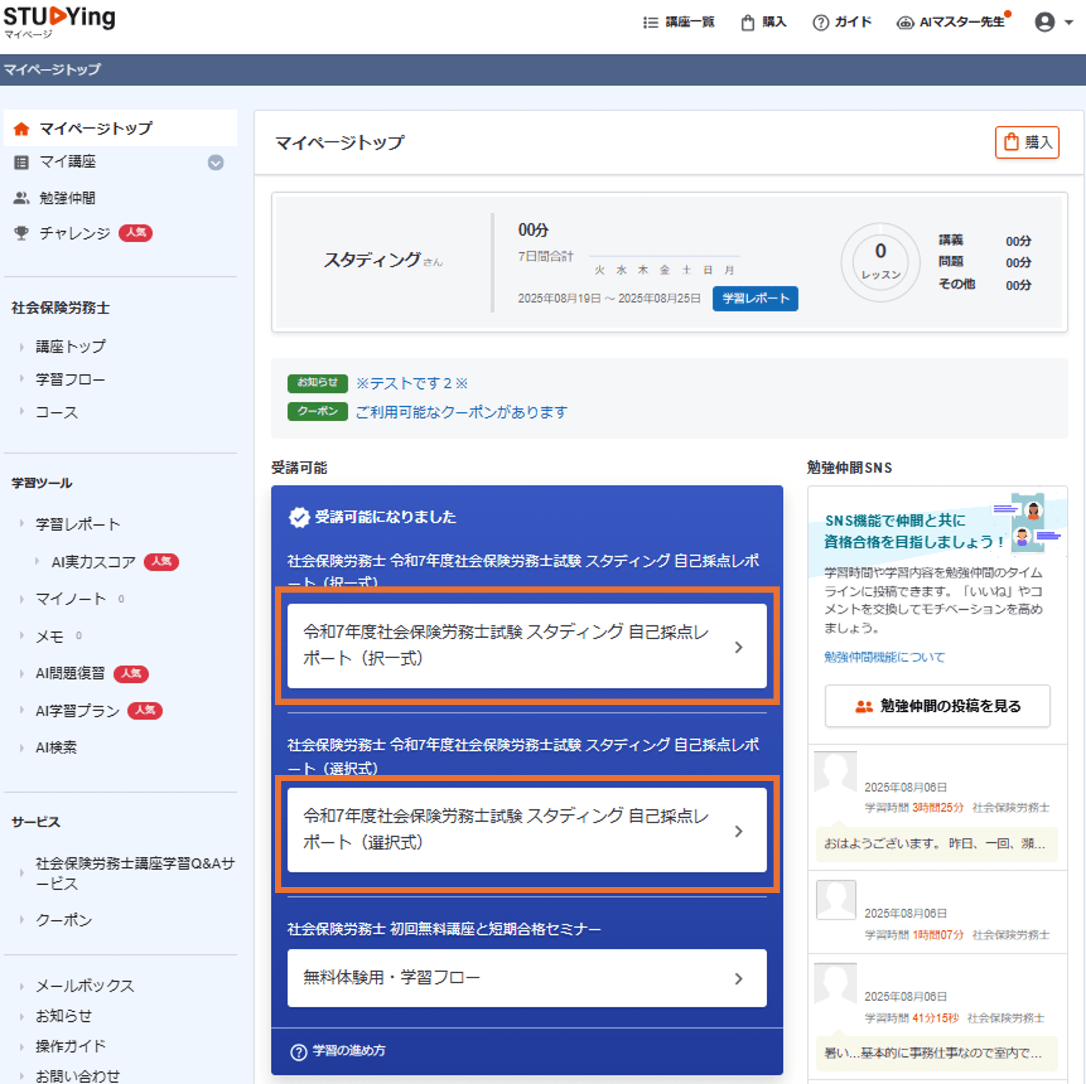Open クーポン under サービス
Viewport: 1086px width, 1084px height.
64,920
